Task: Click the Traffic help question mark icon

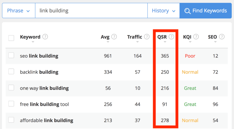Action: pyautogui.click(x=147, y=37)
